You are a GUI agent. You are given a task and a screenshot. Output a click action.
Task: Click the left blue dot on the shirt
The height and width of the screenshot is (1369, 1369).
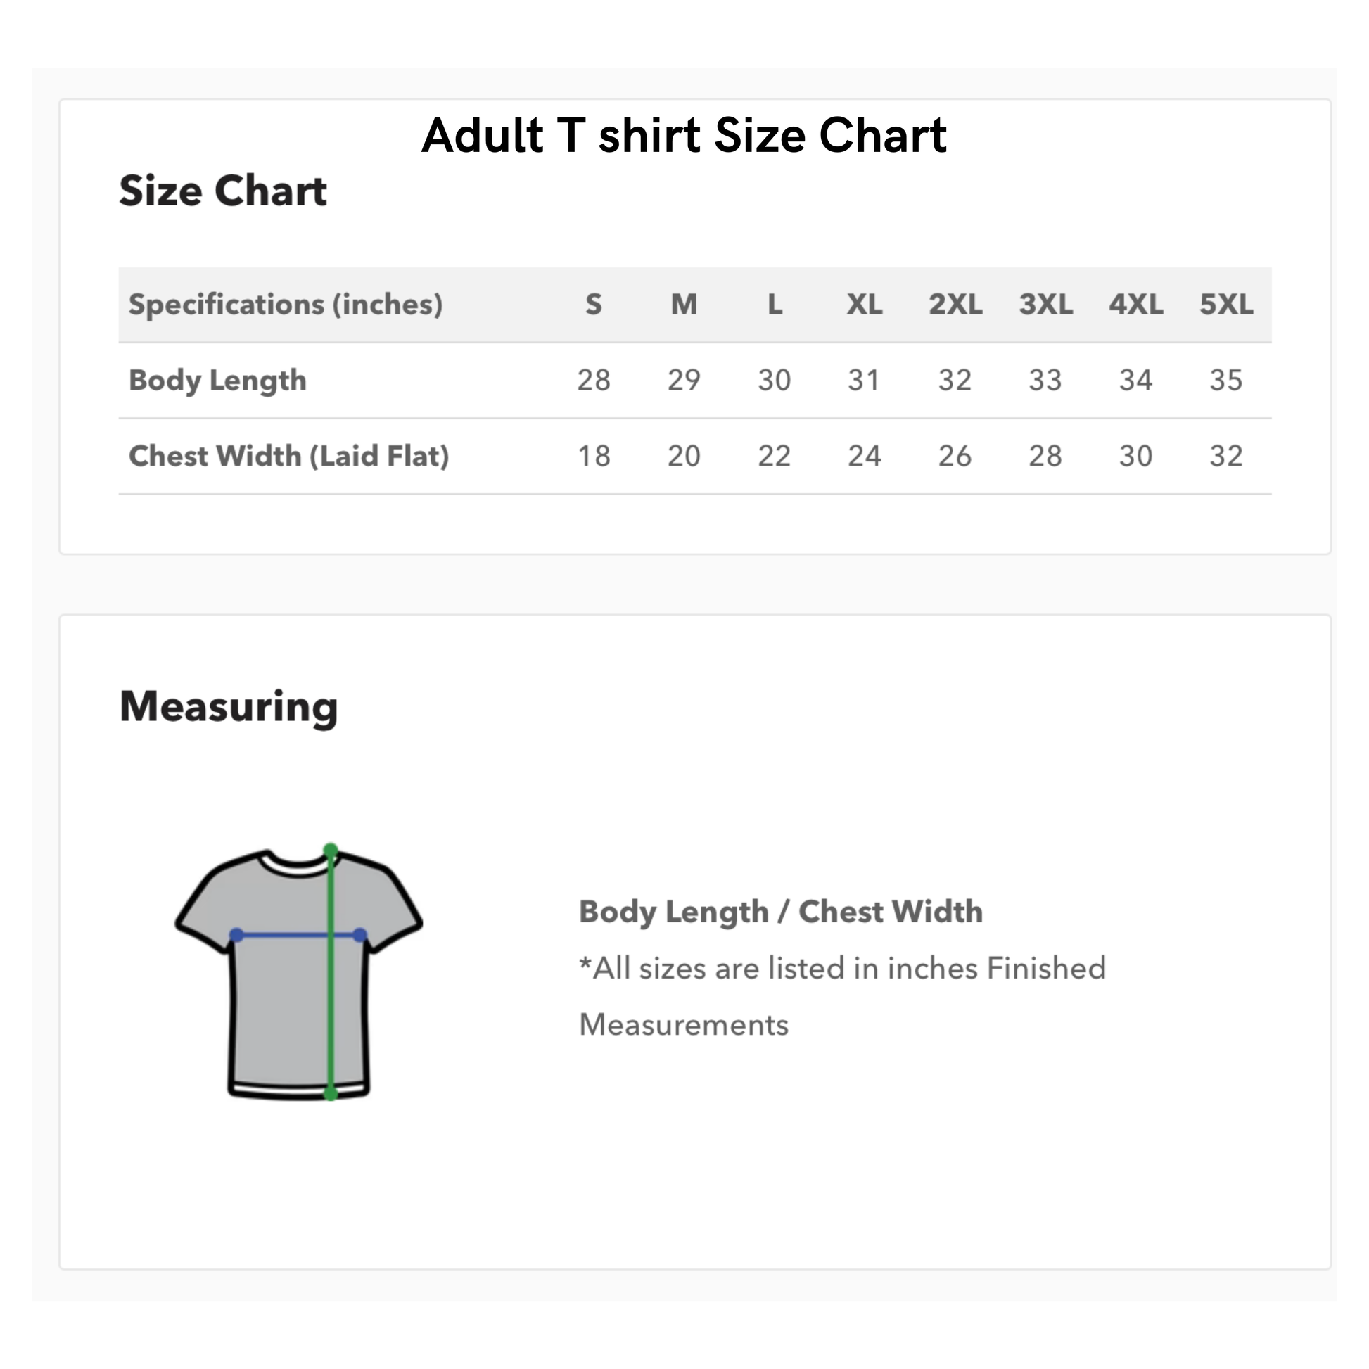(x=236, y=936)
